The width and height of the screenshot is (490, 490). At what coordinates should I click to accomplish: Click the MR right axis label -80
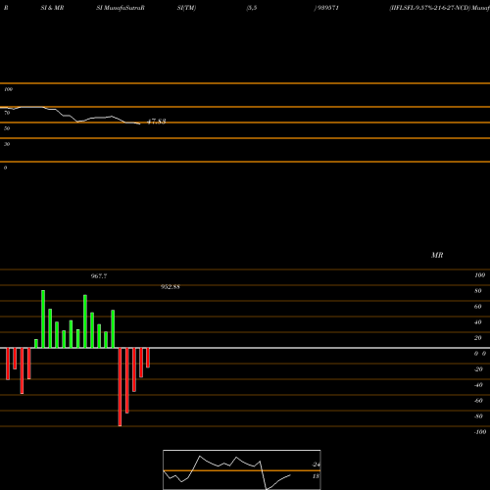tap(478, 416)
